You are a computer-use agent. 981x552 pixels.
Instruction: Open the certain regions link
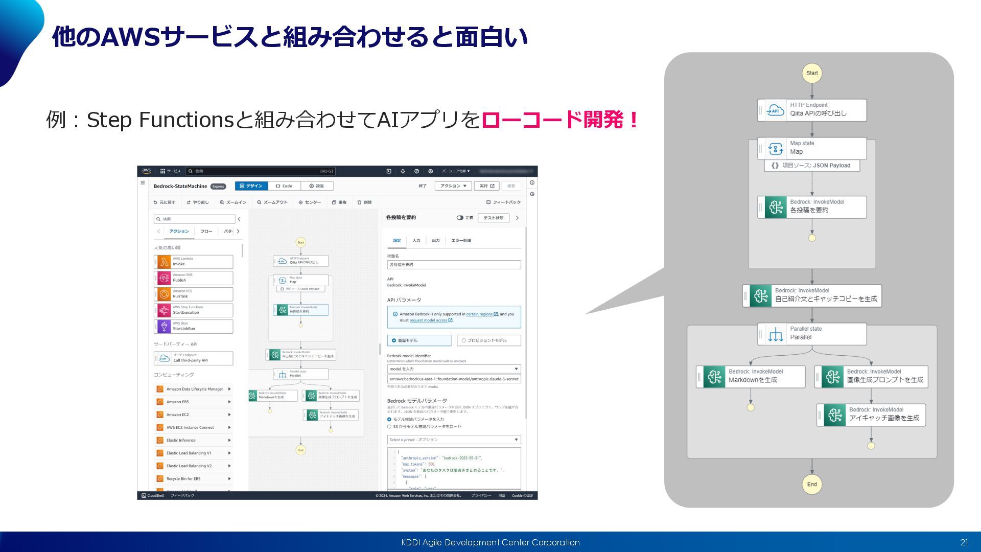[x=479, y=314]
